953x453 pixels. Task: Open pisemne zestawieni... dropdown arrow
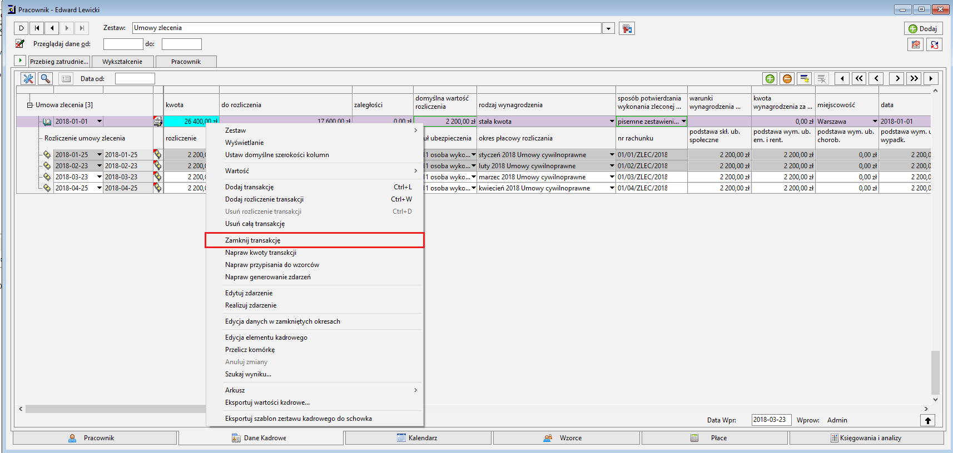click(x=684, y=122)
